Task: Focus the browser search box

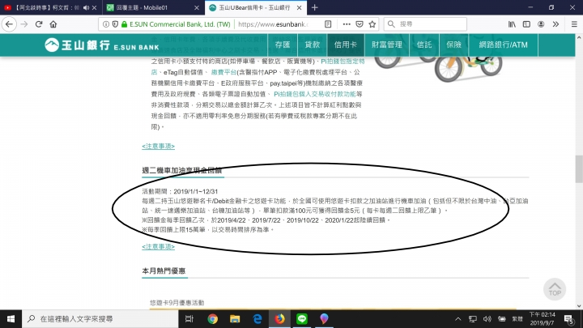Action: pos(425,24)
